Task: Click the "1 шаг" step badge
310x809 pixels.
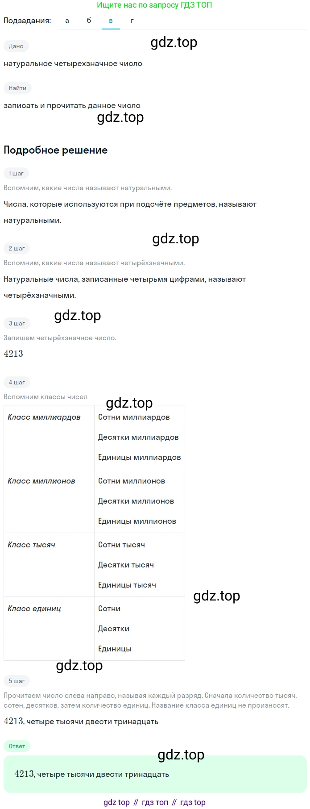Action: click(16, 173)
